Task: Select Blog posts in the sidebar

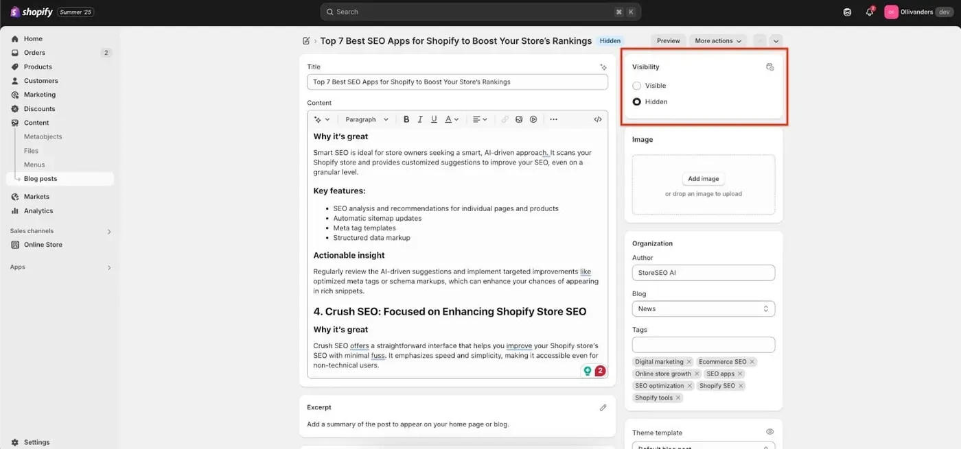Action: click(60, 179)
